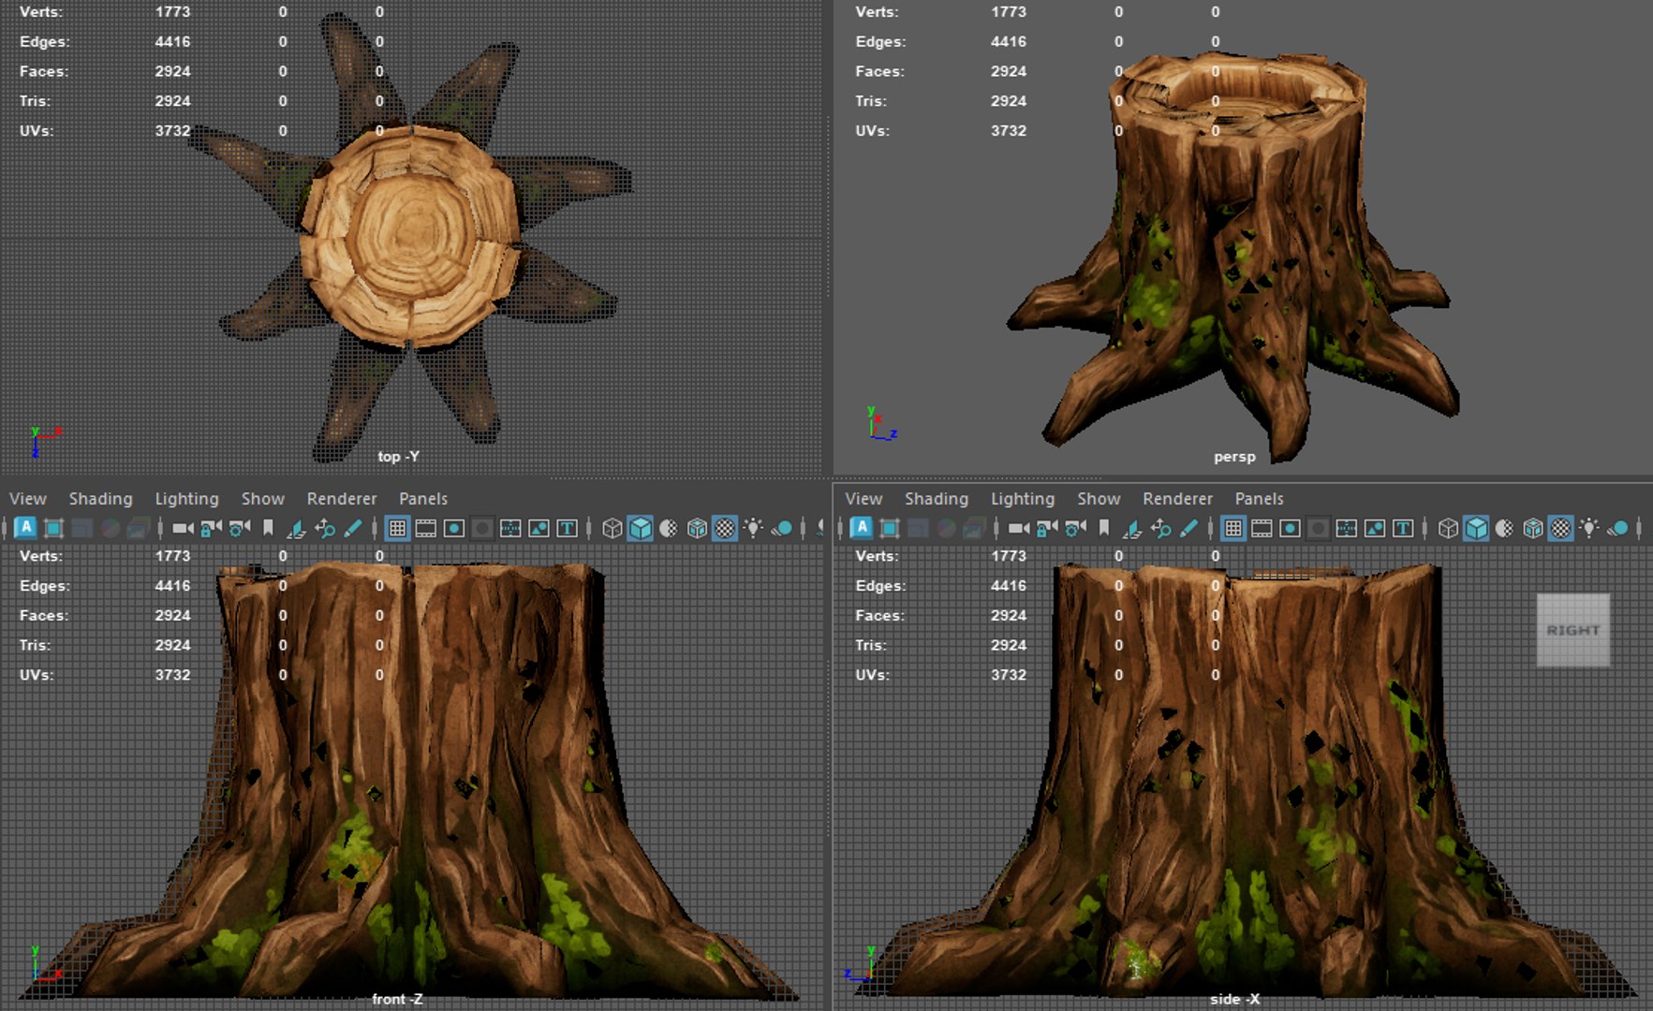Screen dimensions: 1653x1011
Task: Toggle Resolution Gate in side panel toolbar
Action: 1290,529
